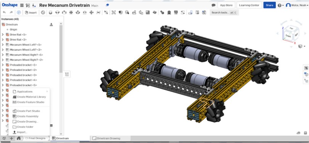Click the blue Share button
The height and width of the screenshot is (143, 309).
[269, 5]
